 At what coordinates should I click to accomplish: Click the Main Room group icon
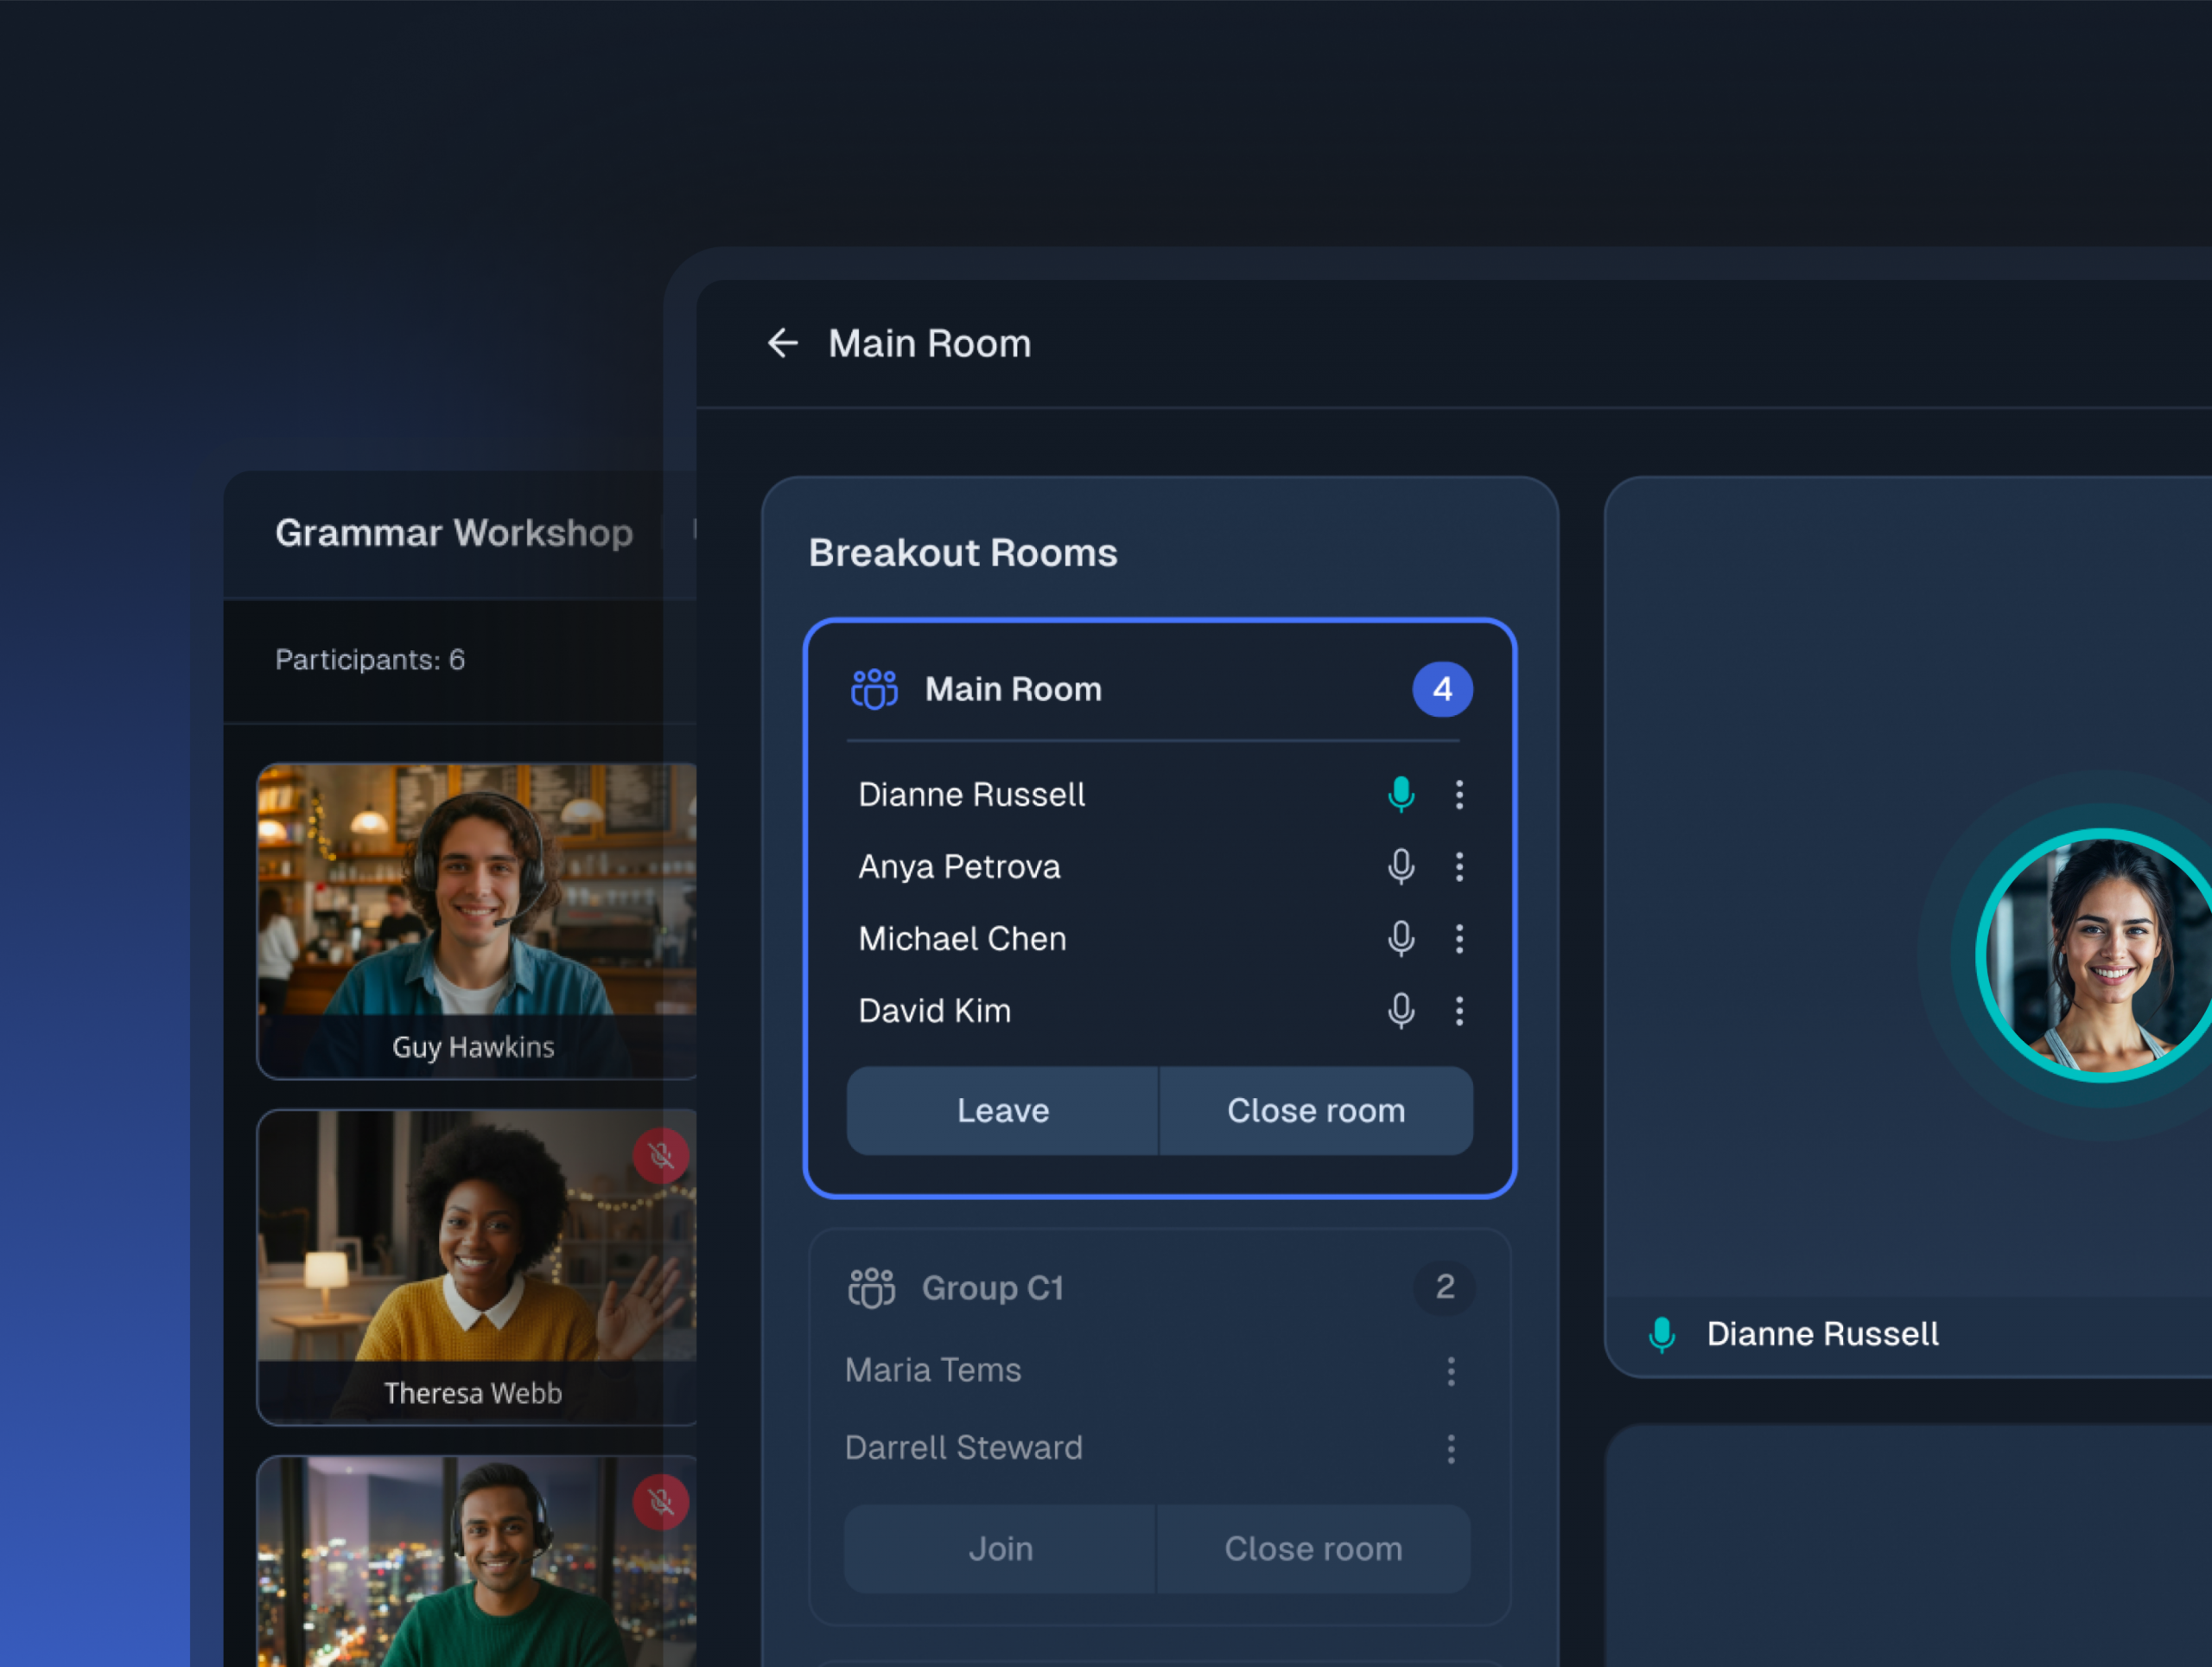[x=874, y=689]
